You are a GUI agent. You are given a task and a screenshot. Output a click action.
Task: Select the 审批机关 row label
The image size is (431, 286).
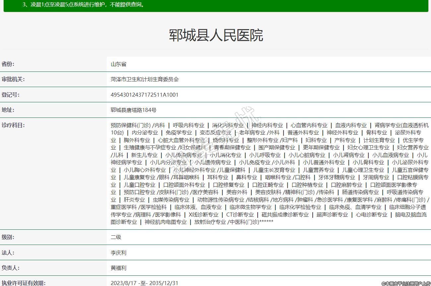point(13,79)
